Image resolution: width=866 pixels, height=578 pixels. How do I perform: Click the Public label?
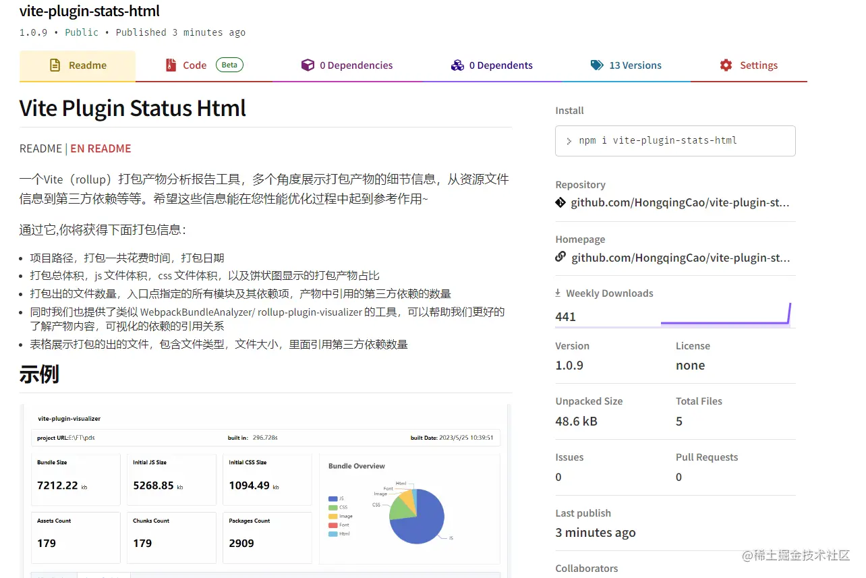pos(82,32)
